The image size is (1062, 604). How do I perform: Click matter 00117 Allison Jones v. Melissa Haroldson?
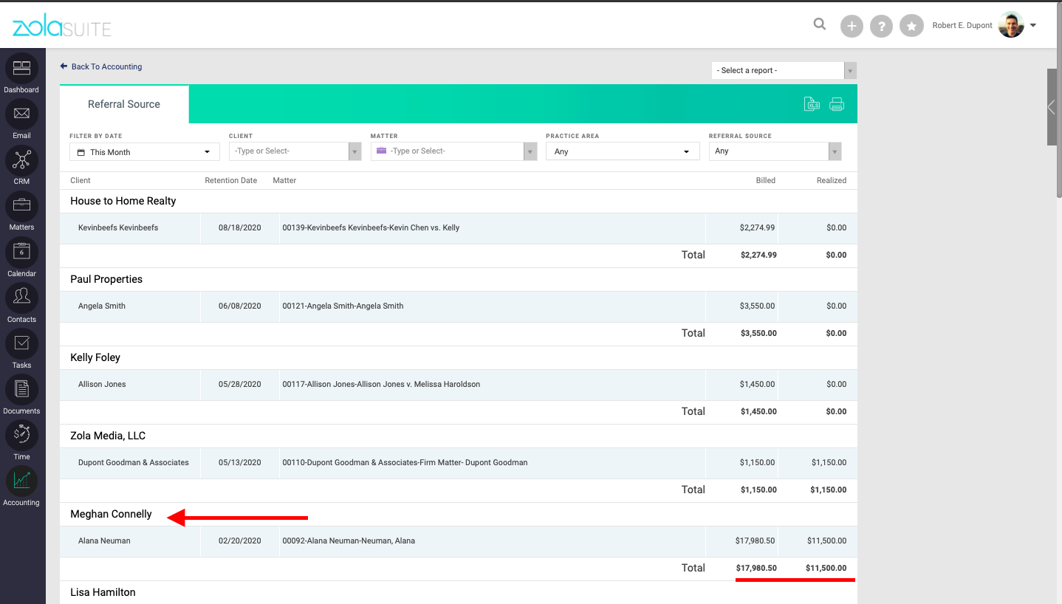381,384
